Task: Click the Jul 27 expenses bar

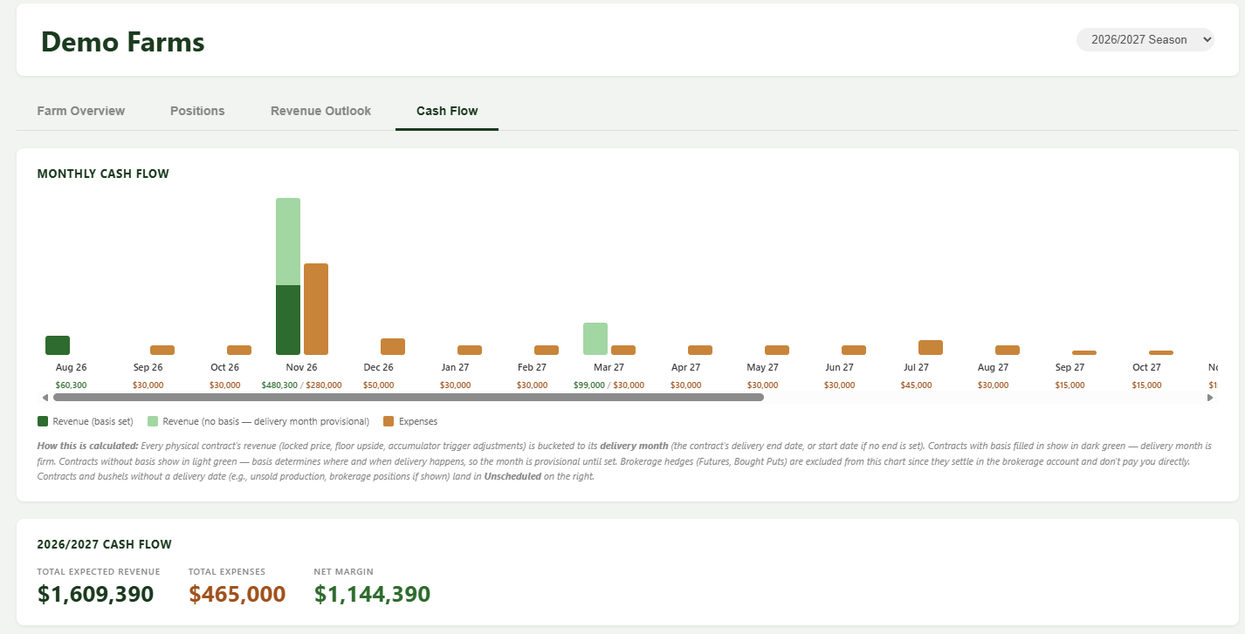Action: tap(931, 347)
